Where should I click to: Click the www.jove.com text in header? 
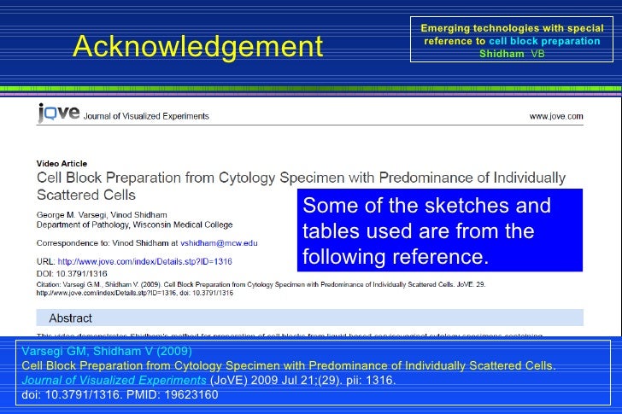point(556,116)
